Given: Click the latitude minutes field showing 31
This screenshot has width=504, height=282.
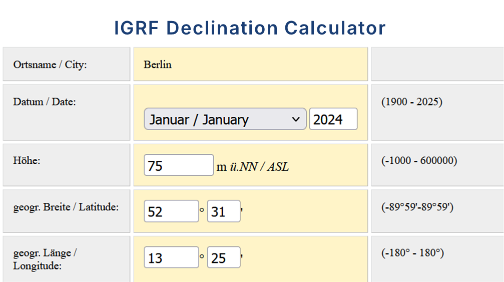Looking at the screenshot, I should (223, 211).
